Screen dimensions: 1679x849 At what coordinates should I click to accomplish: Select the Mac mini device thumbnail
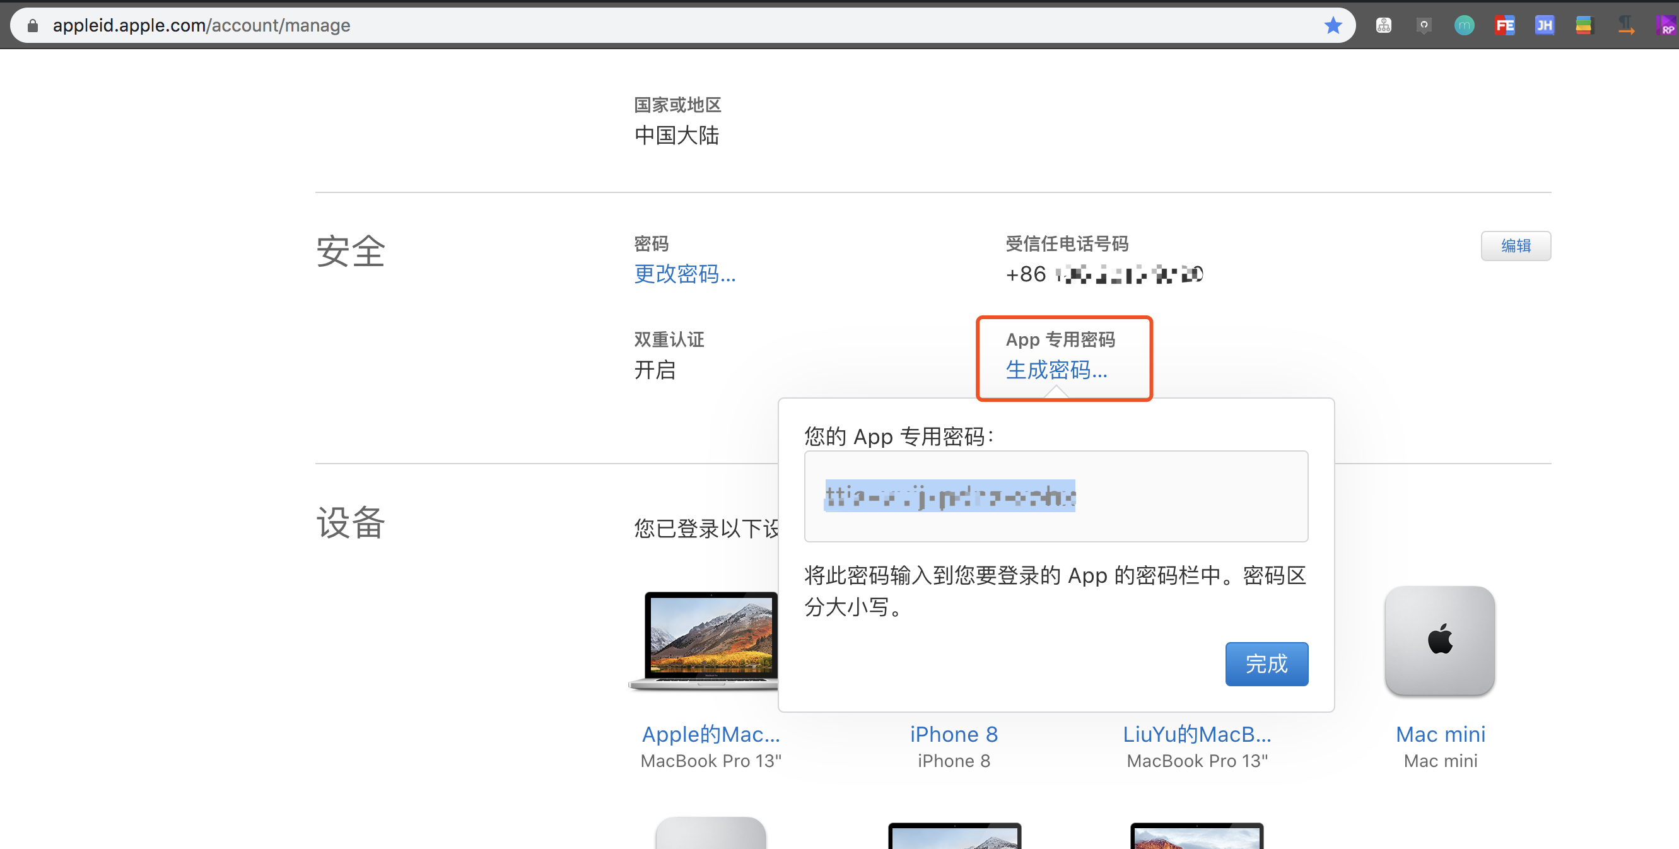[1439, 640]
